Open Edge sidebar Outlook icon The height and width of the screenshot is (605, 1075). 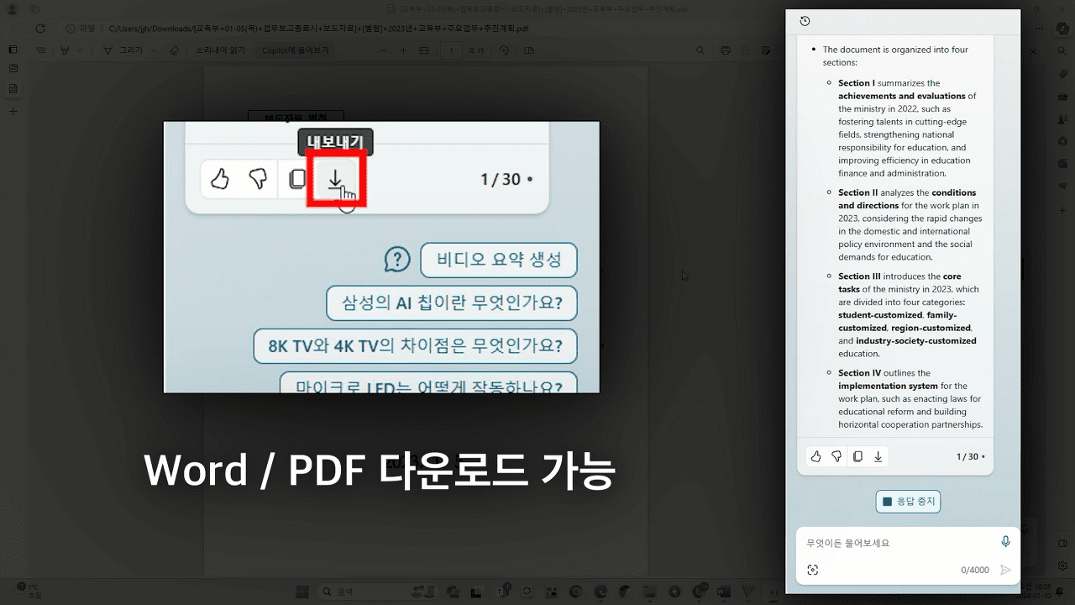1063,162
